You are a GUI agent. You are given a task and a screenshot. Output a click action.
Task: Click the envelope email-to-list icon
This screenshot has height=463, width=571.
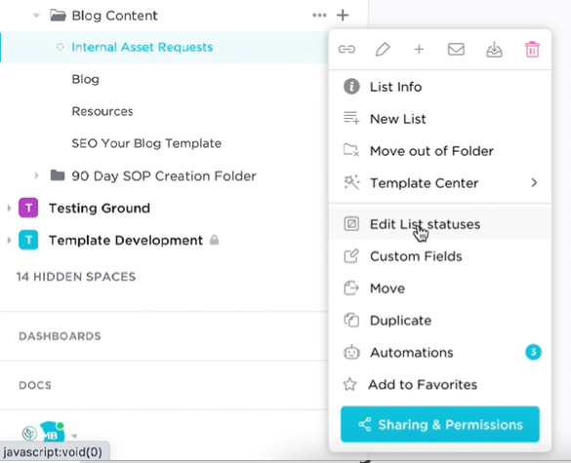coord(456,49)
